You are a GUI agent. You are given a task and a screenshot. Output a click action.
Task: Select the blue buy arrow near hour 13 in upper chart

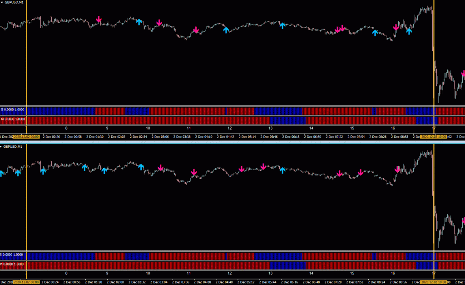click(282, 25)
